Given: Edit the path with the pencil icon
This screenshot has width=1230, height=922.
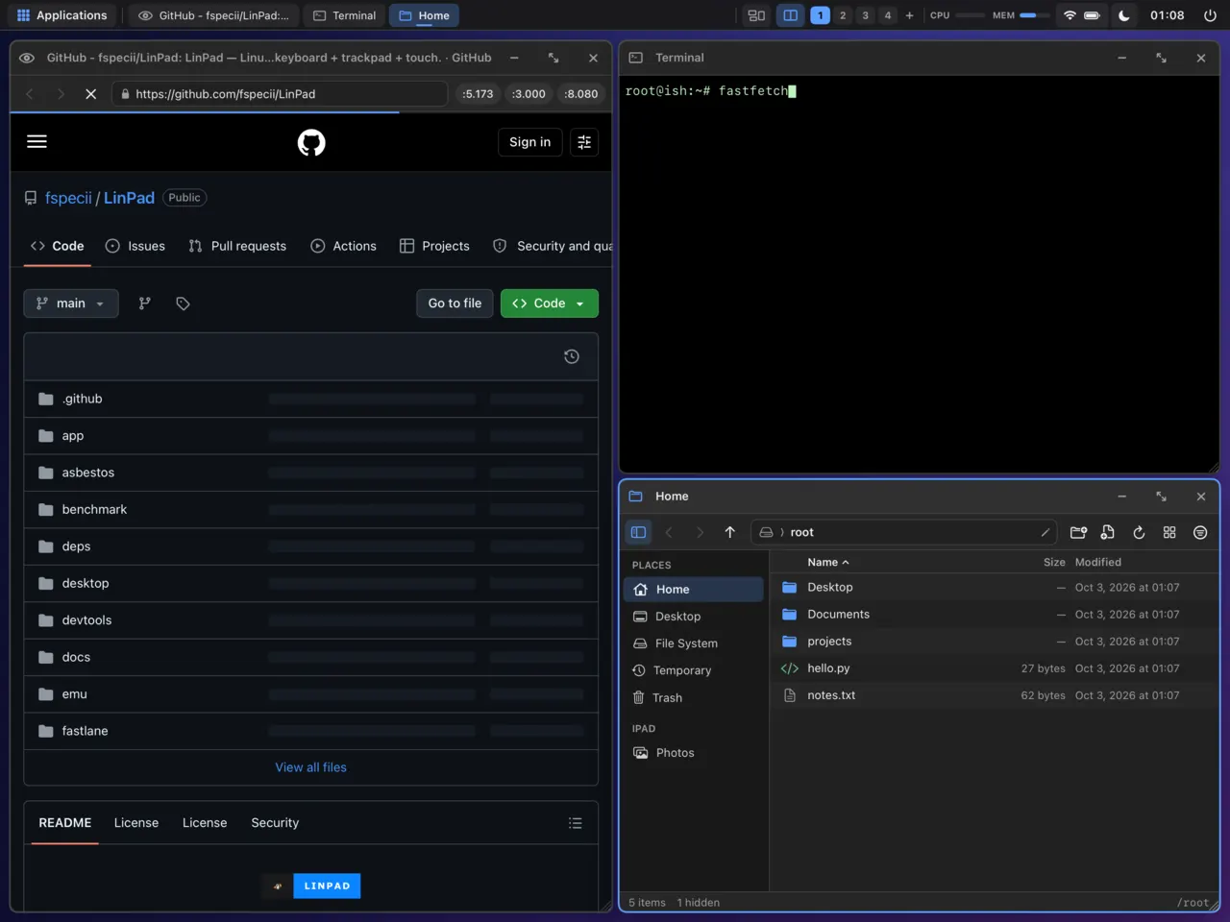Looking at the screenshot, I should [x=1045, y=532].
